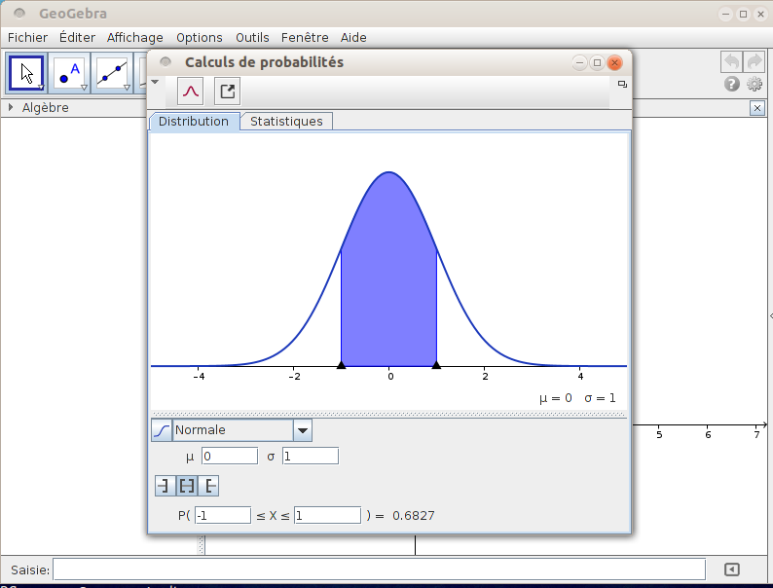Click the normal curve overlay icon
Viewport: 773px width, 588px height.
tap(191, 92)
